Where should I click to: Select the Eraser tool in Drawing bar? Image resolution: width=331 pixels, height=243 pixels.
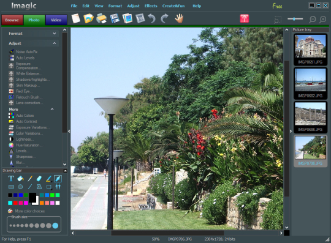coord(39,179)
